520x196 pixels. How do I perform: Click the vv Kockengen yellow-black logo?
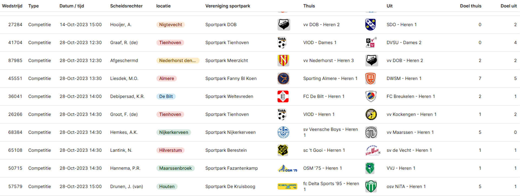coord(371,114)
